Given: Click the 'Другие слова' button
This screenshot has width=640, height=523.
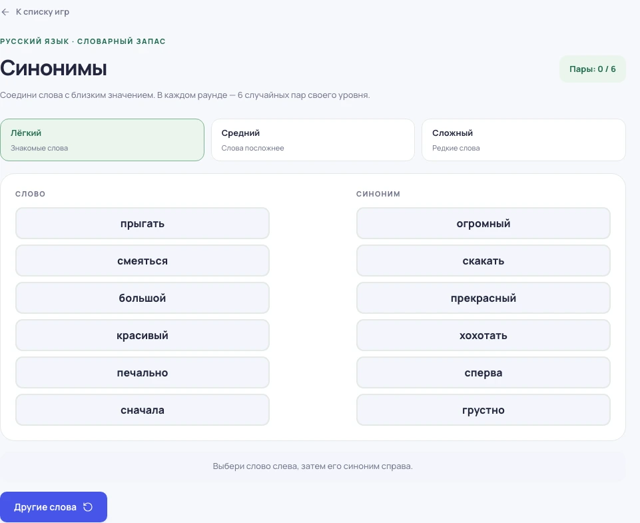Looking at the screenshot, I should point(53,507).
